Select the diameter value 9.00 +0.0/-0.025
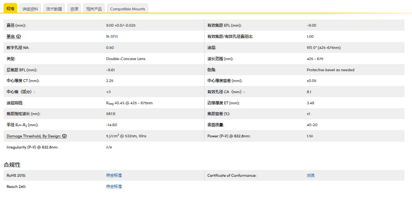This screenshot has height=199, width=412. pyautogui.click(x=121, y=25)
